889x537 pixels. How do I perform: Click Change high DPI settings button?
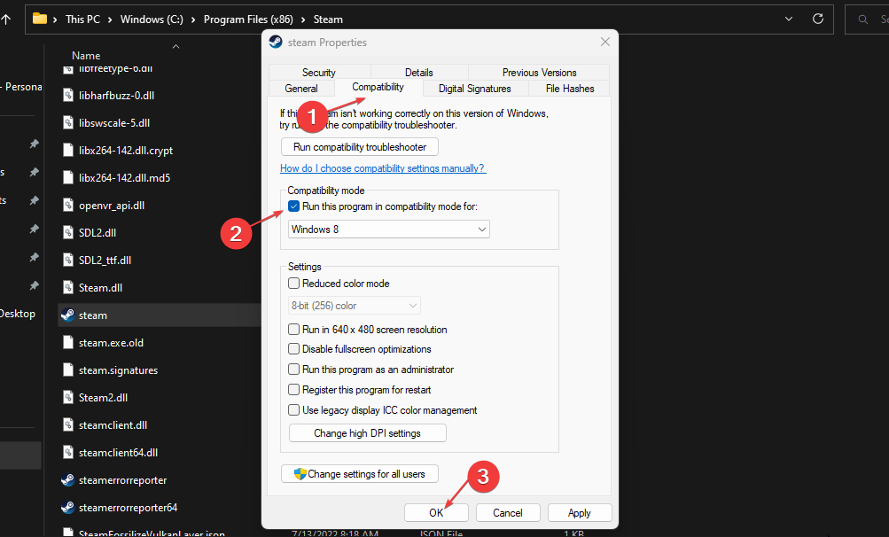tap(368, 433)
